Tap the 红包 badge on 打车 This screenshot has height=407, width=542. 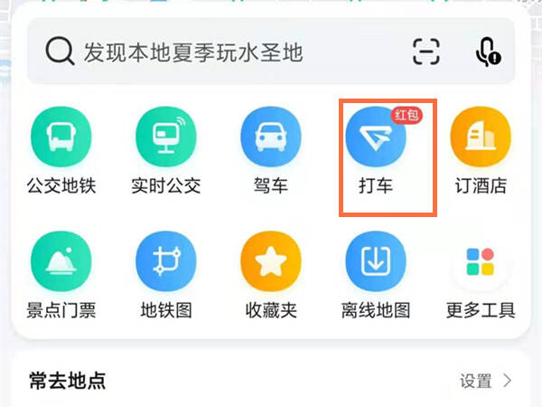406,115
